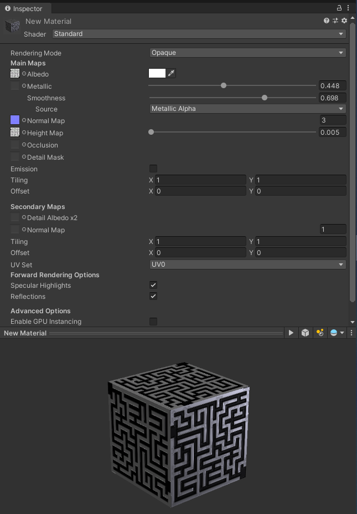The width and height of the screenshot is (357, 514).
Task: Click the material settings gear icon
Action: click(344, 21)
